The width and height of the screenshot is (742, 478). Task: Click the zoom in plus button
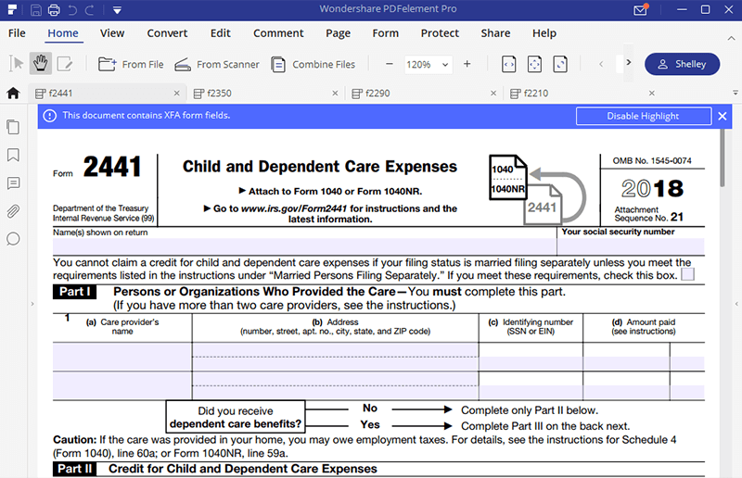tap(467, 64)
